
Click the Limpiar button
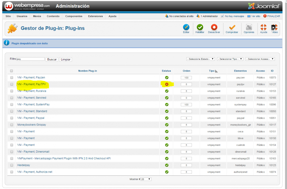pyautogui.click(x=65, y=60)
